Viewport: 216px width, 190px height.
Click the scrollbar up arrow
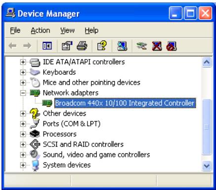[207, 62]
